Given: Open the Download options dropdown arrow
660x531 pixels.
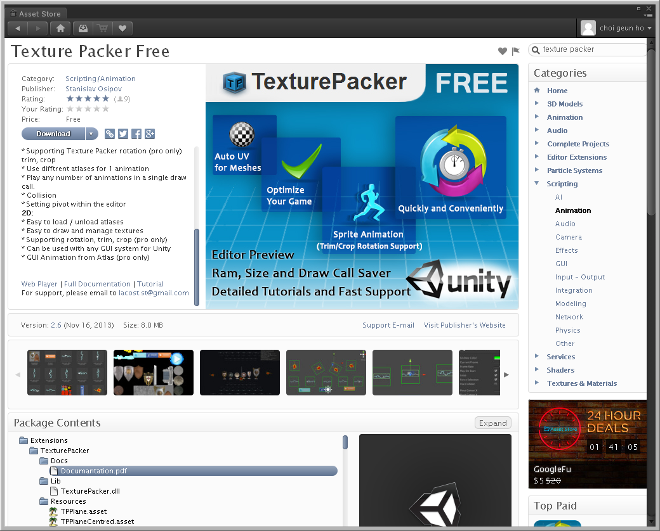Looking at the screenshot, I should click(x=91, y=134).
